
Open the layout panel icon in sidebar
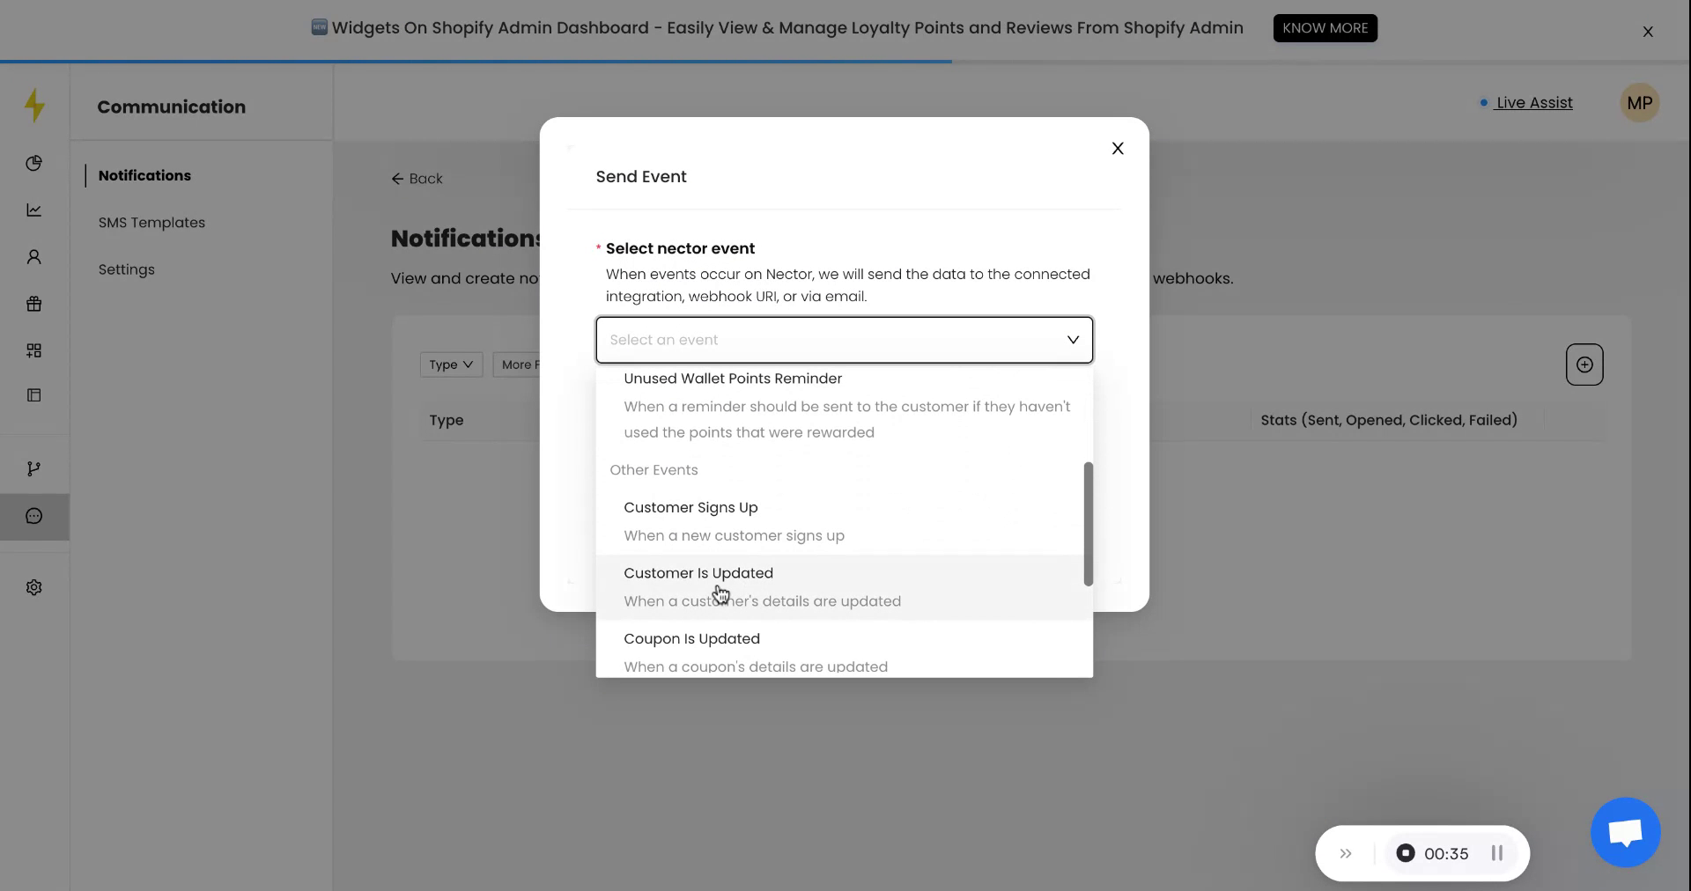pos(33,395)
